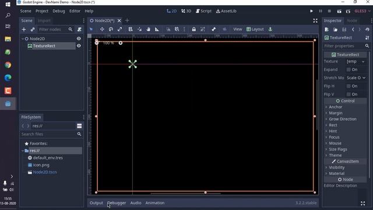Add a new node with plus icon
Image resolution: width=373 pixels, height=210 pixels.
[x=24, y=29]
